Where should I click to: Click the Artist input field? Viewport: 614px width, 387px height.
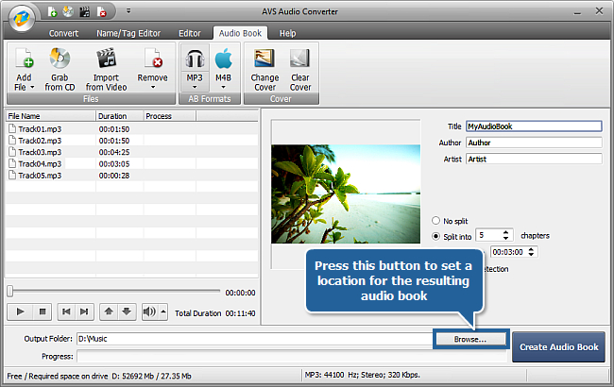[534, 160]
